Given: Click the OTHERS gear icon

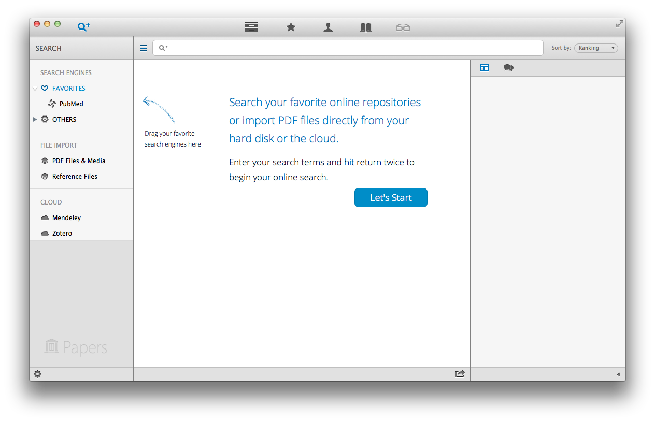Looking at the screenshot, I should (45, 119).
